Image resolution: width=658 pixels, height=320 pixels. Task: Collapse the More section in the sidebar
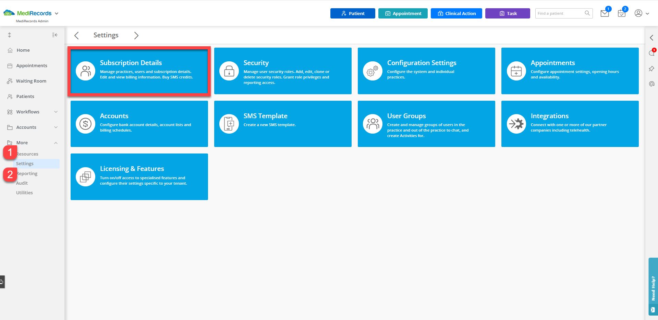click(x=56, y=143)
